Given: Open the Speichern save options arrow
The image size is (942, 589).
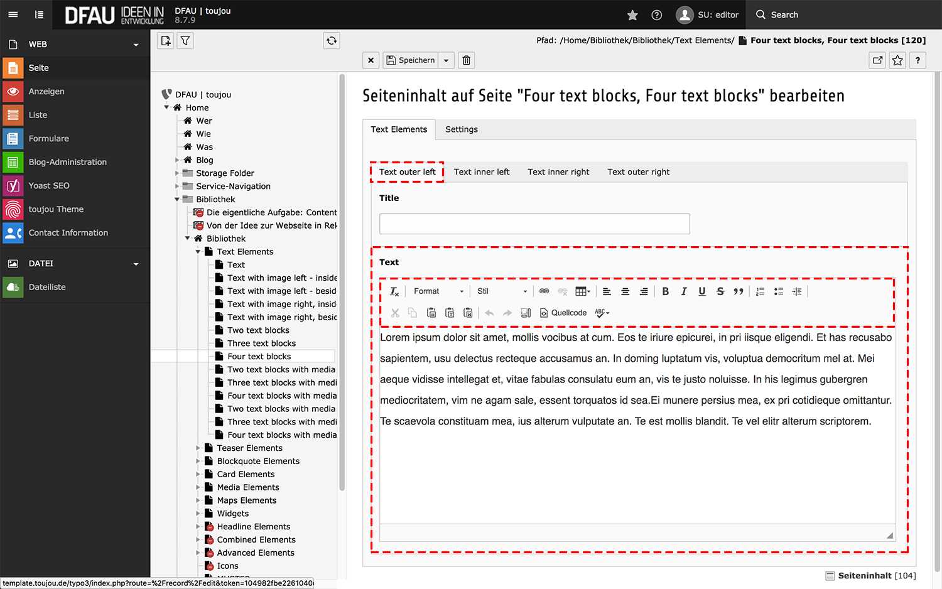Looking at the screenshot, I should (447, 60).
